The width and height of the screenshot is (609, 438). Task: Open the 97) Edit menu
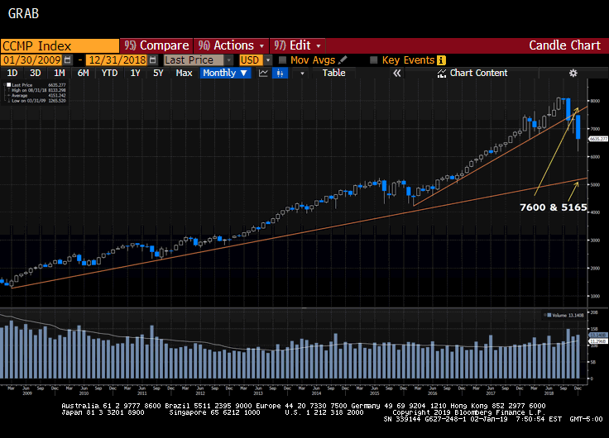point(298,45)
